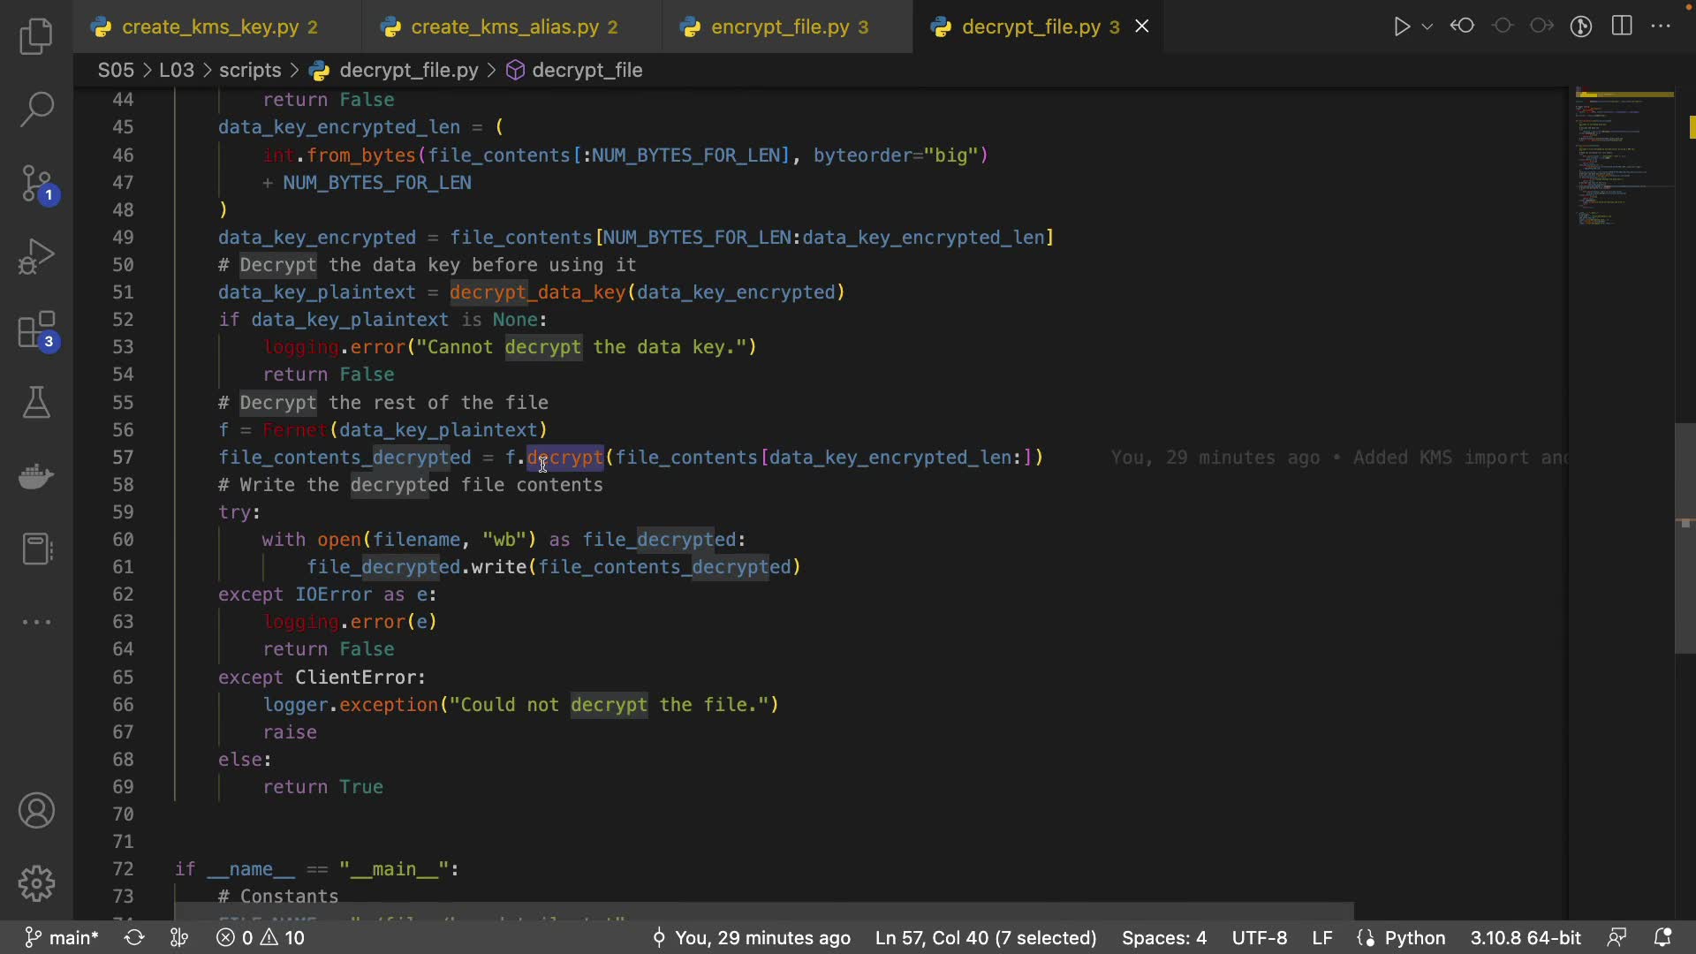This screenshot has height=954, width=1696.
Task: Open Source Control view with badge
Action: point(36,184)
